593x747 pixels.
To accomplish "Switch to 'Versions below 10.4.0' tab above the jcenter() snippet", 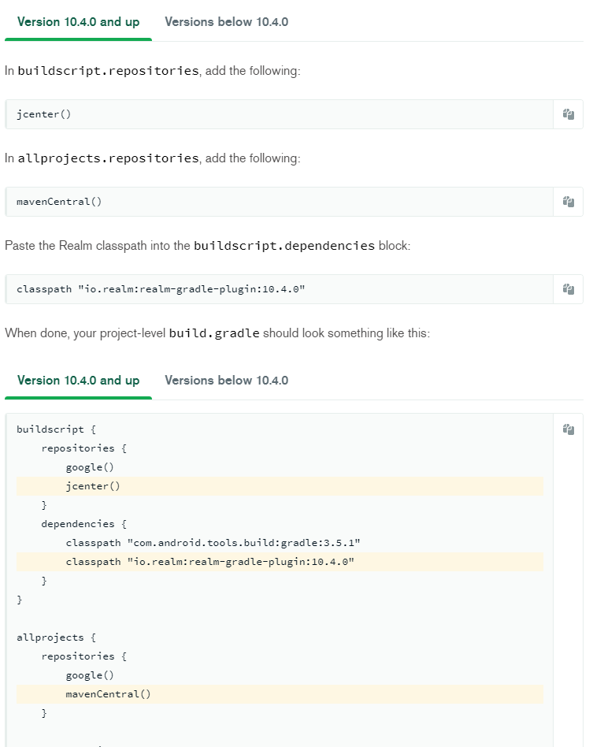I will [226, 22].
